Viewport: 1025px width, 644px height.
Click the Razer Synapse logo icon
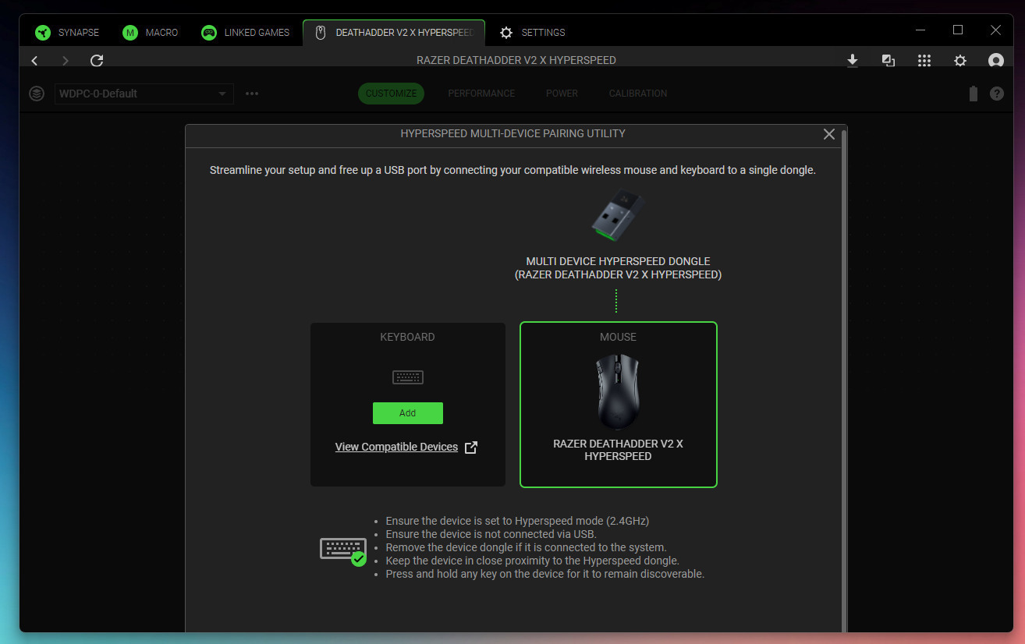[x=43, y=33]
